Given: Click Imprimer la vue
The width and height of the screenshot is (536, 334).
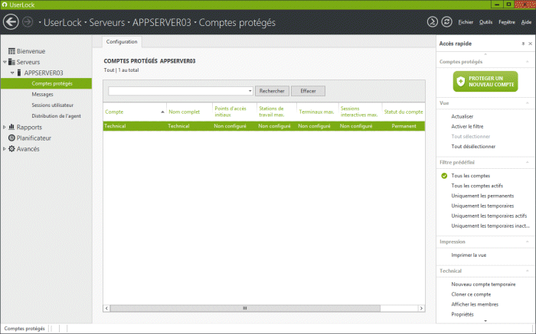Looking at the screenshot, I should tap(469, 255).
